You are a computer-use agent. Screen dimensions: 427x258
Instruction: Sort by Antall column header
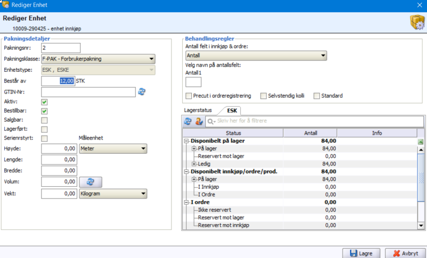[x=310, y=133]
